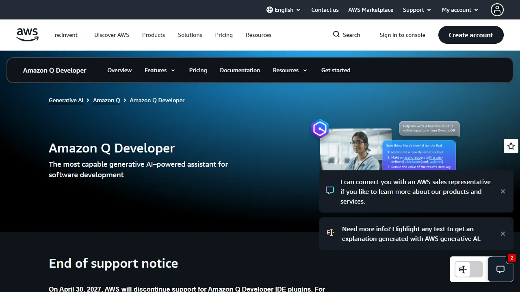Toggle the text explanation switch

coord(469,269)
